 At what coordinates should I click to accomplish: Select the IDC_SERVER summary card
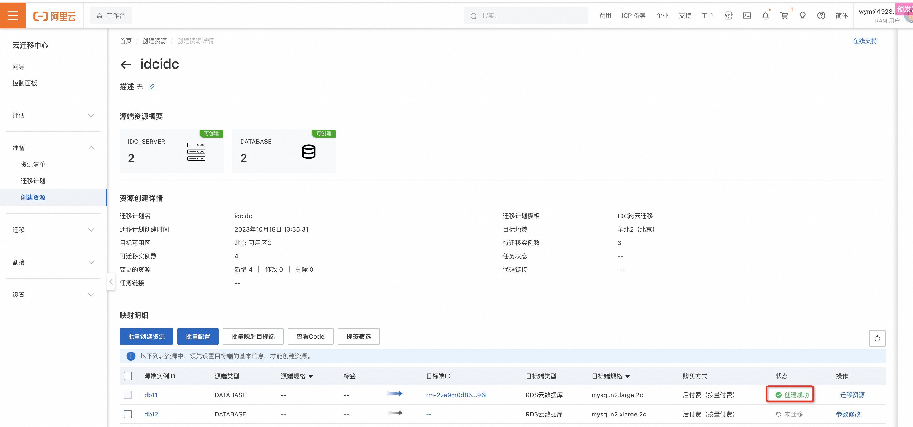(x=172, y=151)
